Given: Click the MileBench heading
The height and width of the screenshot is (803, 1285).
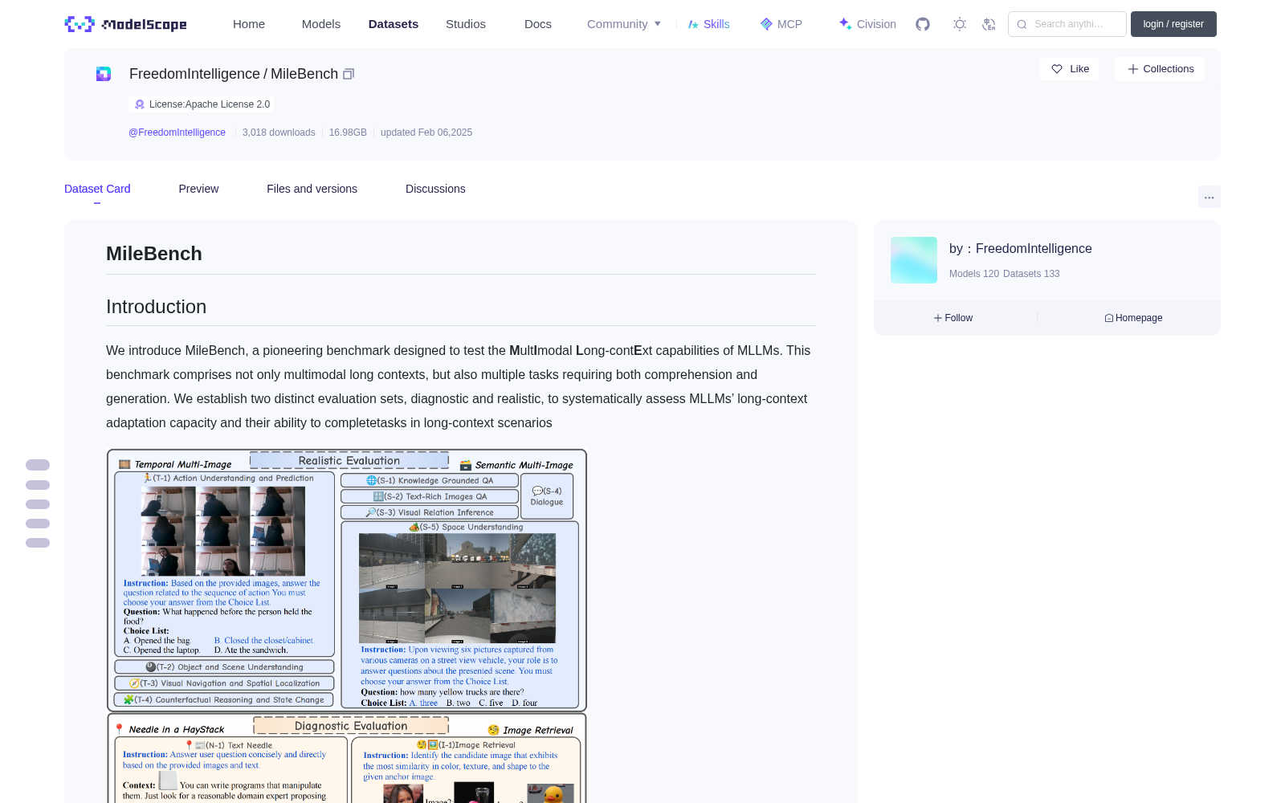Looking at the screenshot, I should 154,254.
